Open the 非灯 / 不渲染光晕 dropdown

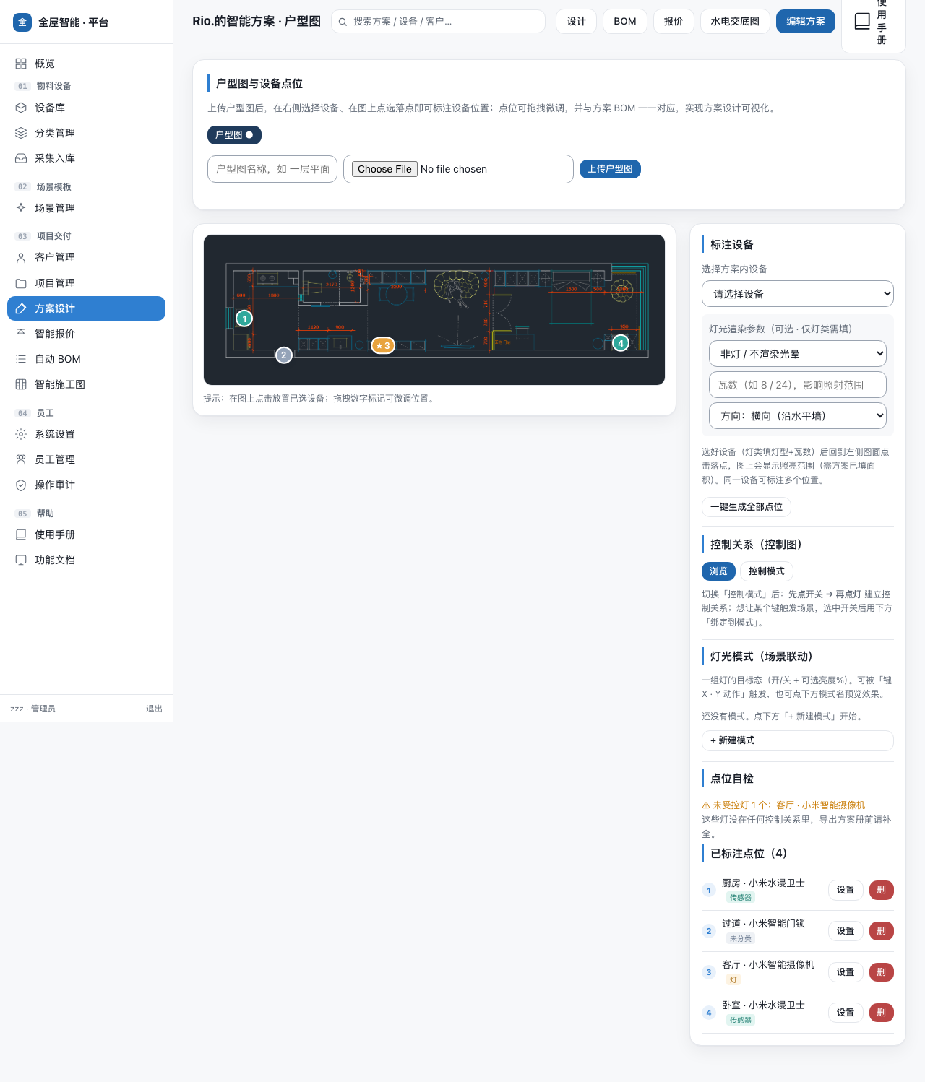pyautogui.click(x=798, y=354)
